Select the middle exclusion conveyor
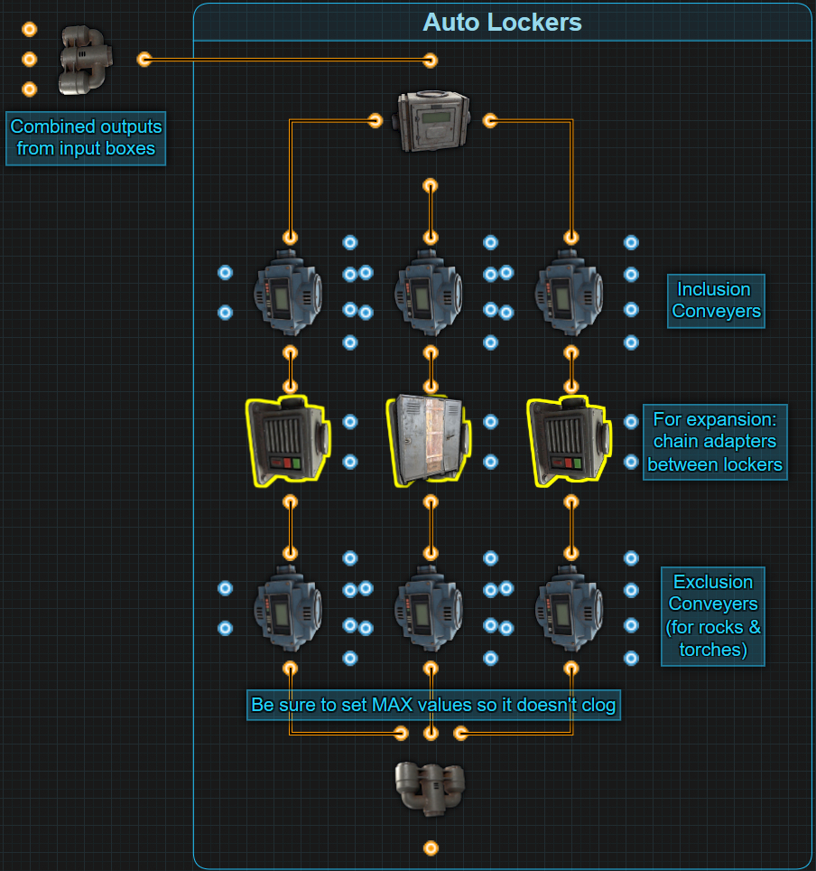The height and width of the screenshot is (871, 816). 429,608
